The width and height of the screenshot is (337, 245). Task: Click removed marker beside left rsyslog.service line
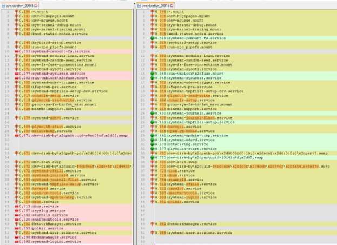tap(17, 211)
